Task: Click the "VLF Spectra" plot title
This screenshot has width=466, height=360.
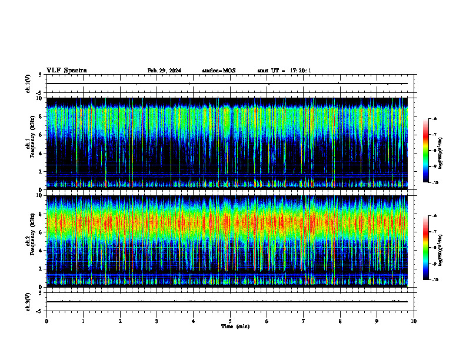Action: coord(66,71)
